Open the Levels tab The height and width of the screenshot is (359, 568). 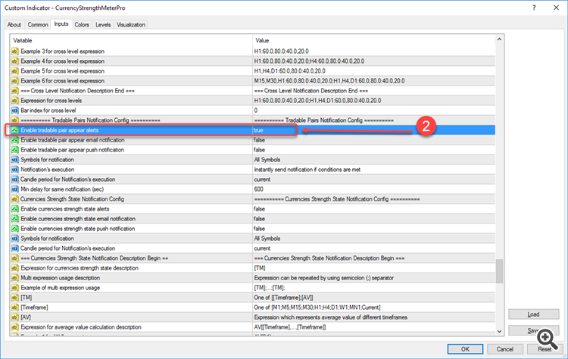[x=103, y=25]
